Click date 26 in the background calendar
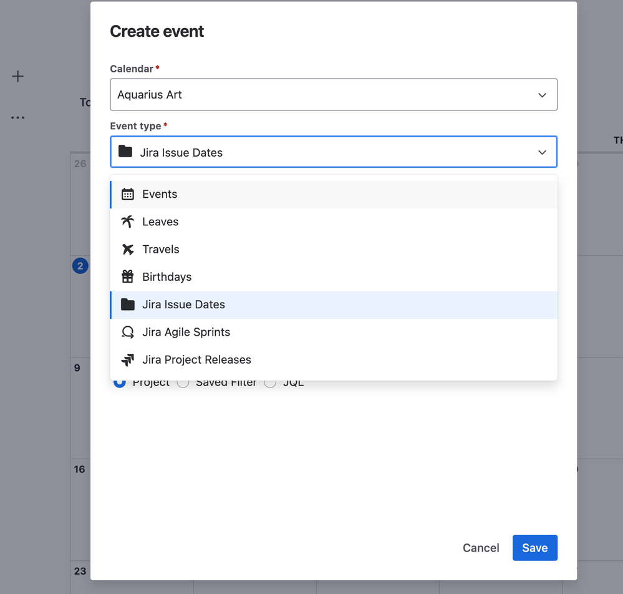This screenshot has height=594, width=623. [80, 163]
